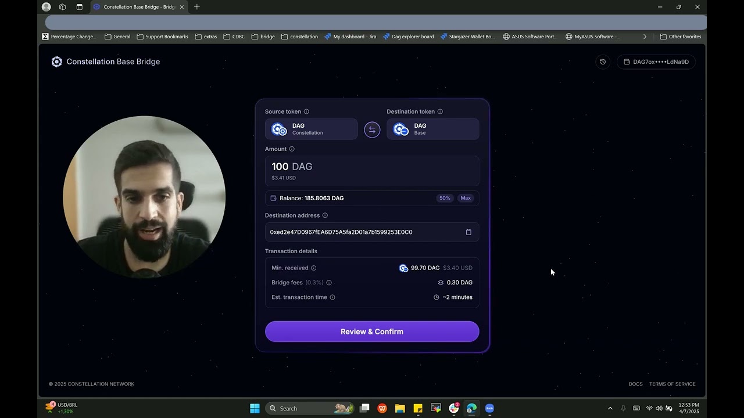Open the Windows Start menu
The image size is (744, 418).
pos(255,408)
